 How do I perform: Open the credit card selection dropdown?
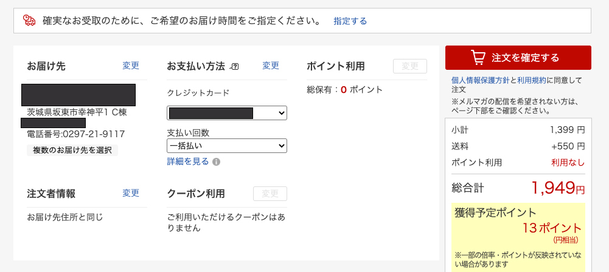[227, 113]
